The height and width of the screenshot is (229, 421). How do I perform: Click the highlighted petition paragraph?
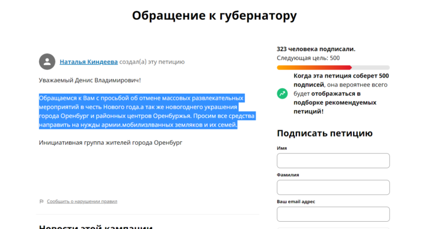coord(147,111)
